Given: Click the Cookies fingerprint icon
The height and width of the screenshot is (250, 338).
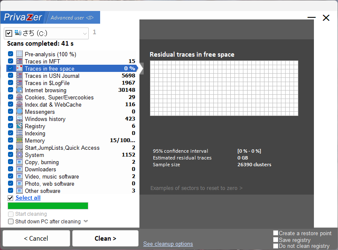Looking at the screenshot, I should [19, 97].
